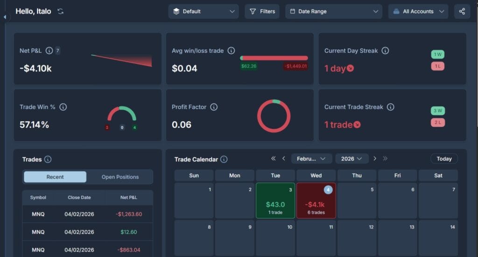The width and height of the screenshot is (478, 257).
Task: Click the Net P&L info icon
Action: [49, 50]
